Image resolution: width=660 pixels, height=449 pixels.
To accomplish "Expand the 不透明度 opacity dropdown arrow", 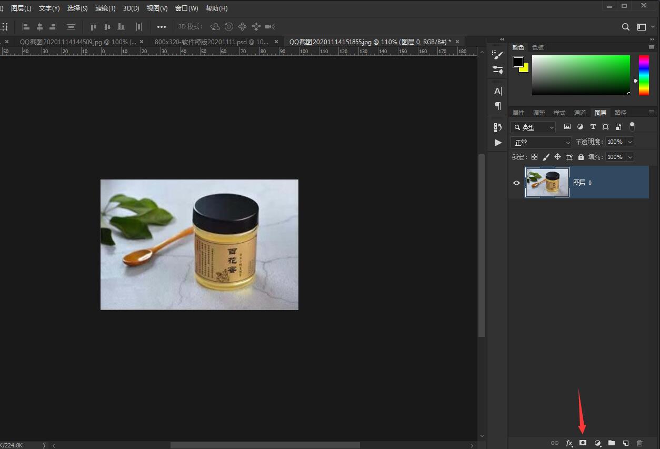I will click(x=630, y=142).
